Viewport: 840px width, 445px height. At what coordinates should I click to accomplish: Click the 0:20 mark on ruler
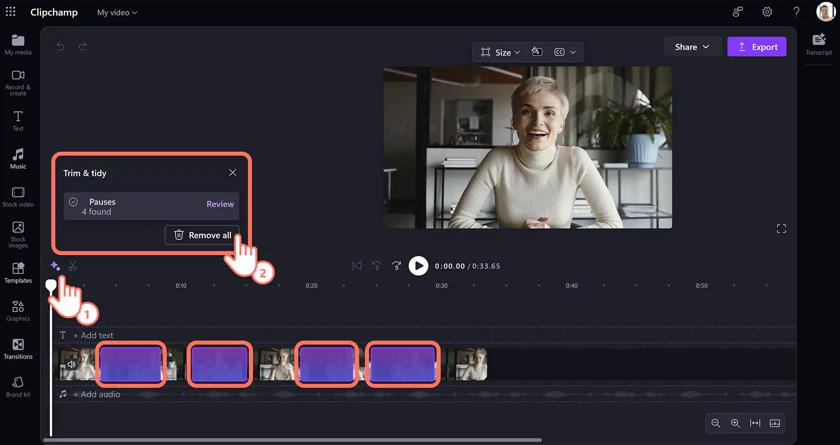click(312, 286)
